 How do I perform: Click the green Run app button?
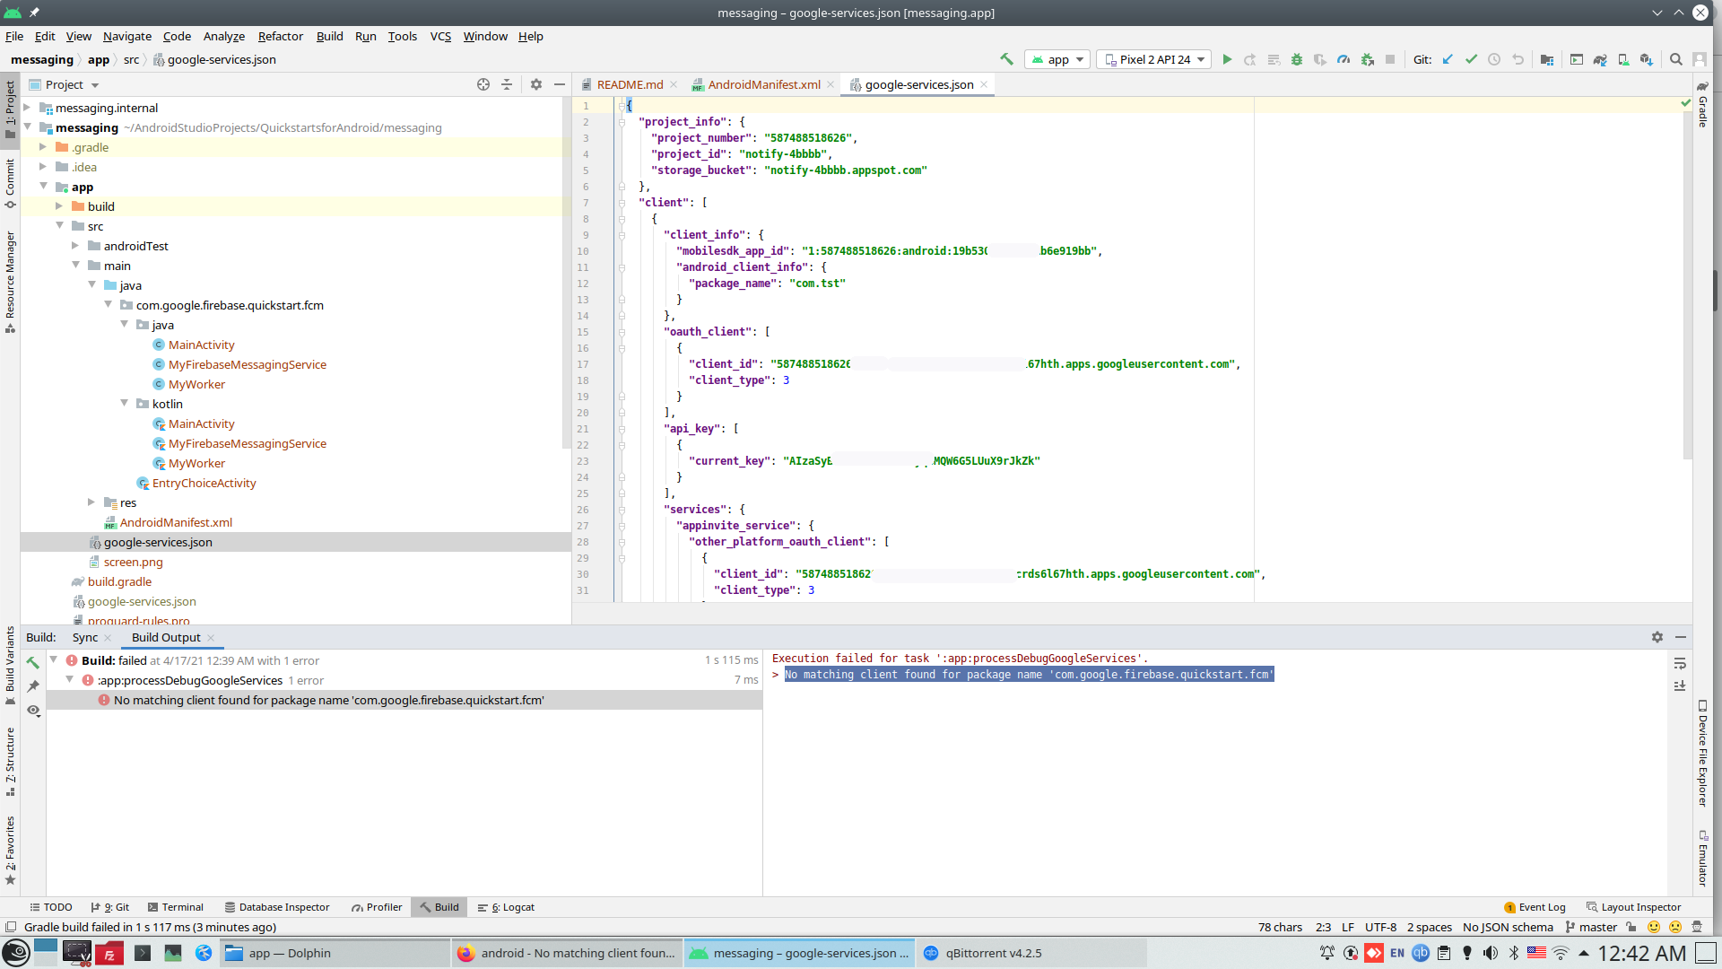[1227, 59]
